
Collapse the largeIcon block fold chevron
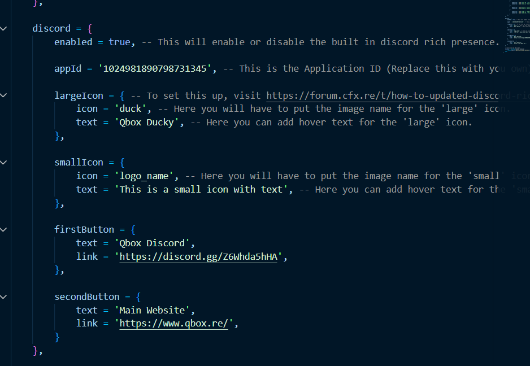[x=3, y=95]
